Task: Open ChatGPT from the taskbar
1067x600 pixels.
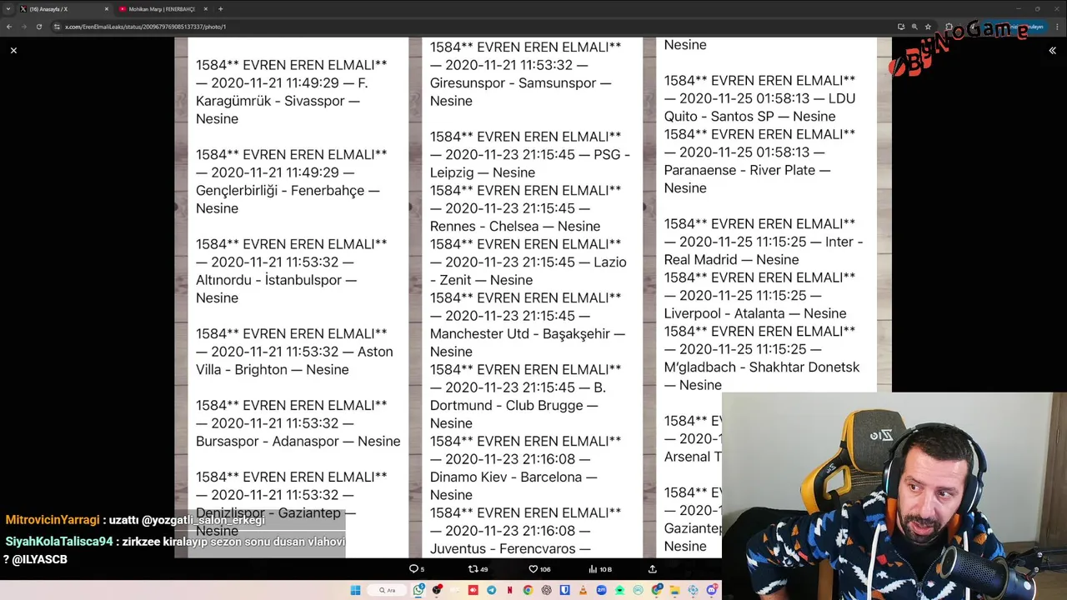Action: click(546, 590)
